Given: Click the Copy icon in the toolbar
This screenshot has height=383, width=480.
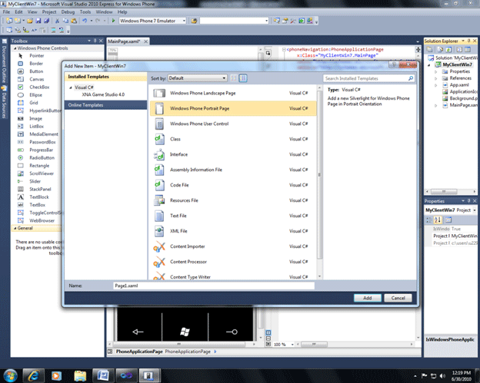Looking at the screenshot, I should (x=65, y=21).
